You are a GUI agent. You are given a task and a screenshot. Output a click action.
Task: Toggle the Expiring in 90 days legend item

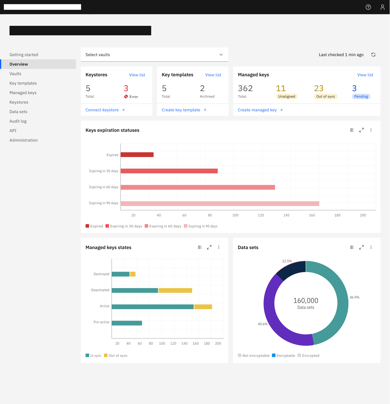201,226
